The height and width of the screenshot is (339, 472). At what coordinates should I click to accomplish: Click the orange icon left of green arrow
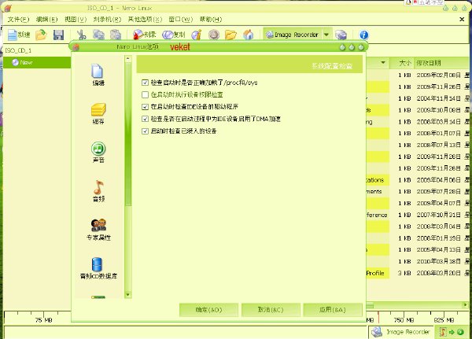(443, 332)
